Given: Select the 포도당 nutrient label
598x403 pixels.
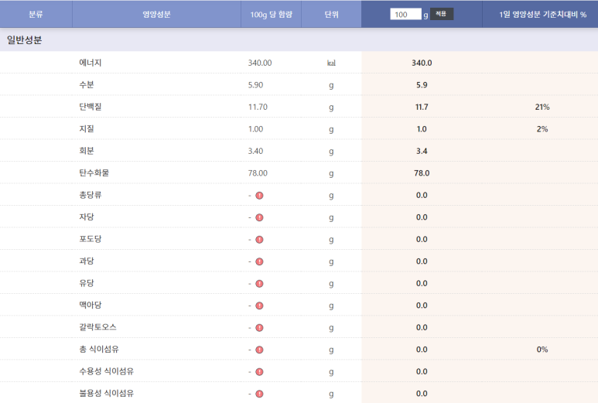Looking at the screenshot, I should 91,239.
